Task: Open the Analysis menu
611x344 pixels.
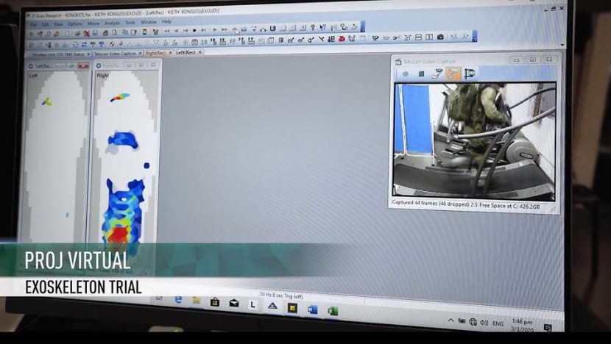Action: click(112, 23)
